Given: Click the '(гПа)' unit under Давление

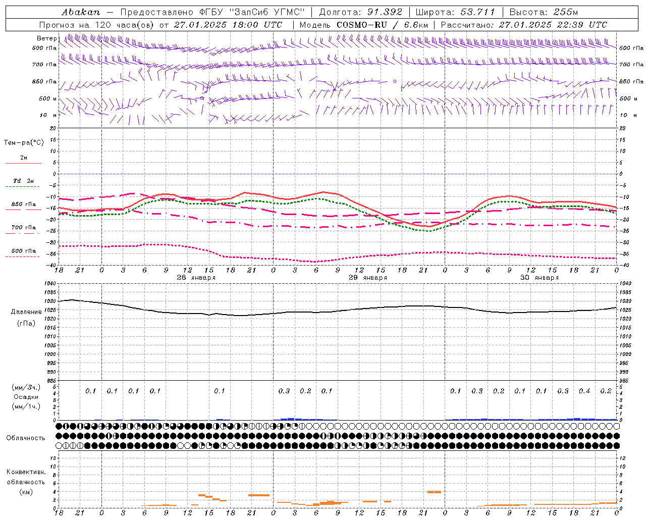Looking at the screenshot, I should pos(26,323).
